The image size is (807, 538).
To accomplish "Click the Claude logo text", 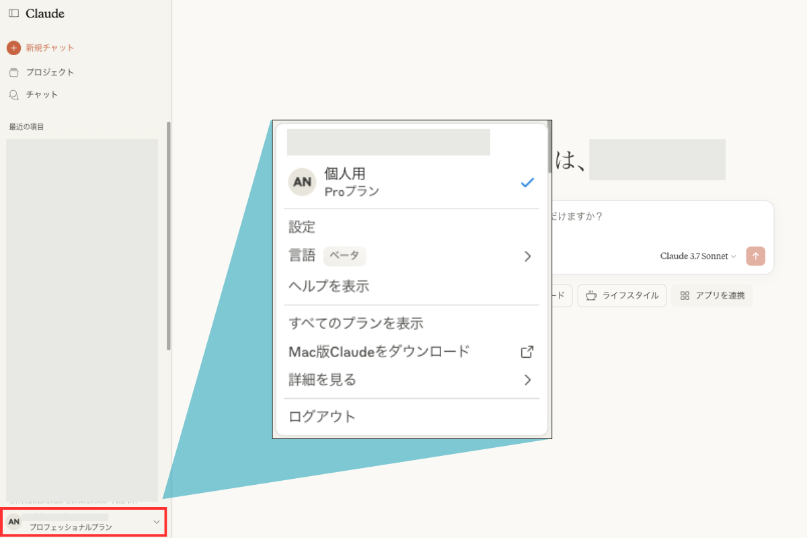I will (45, 13).
